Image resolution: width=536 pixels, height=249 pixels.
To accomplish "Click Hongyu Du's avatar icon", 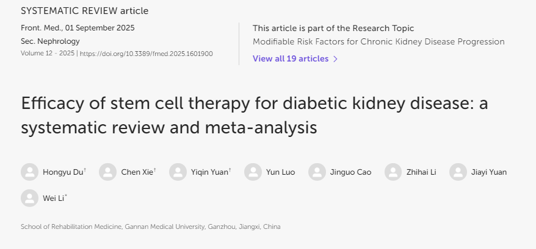I will tap(29, 172).
